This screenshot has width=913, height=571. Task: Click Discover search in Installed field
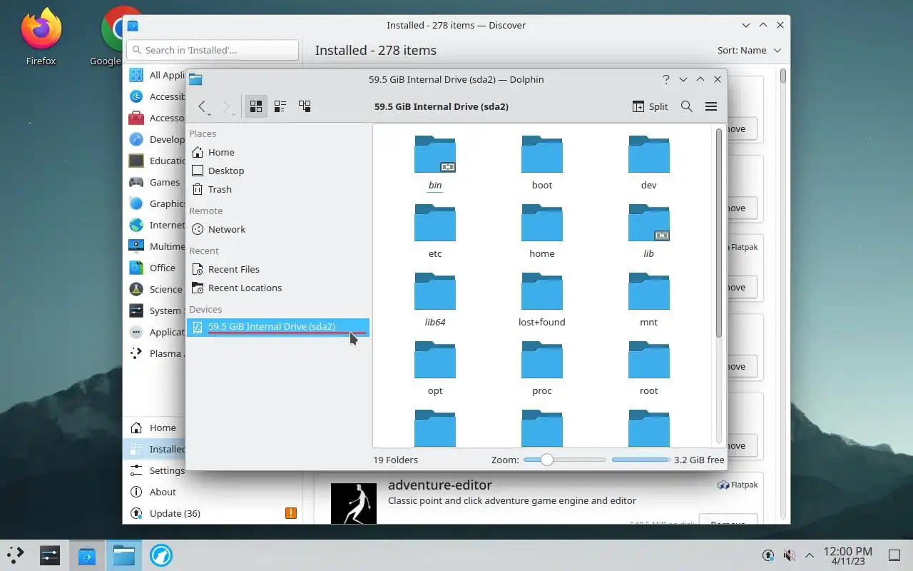(213, 50)
